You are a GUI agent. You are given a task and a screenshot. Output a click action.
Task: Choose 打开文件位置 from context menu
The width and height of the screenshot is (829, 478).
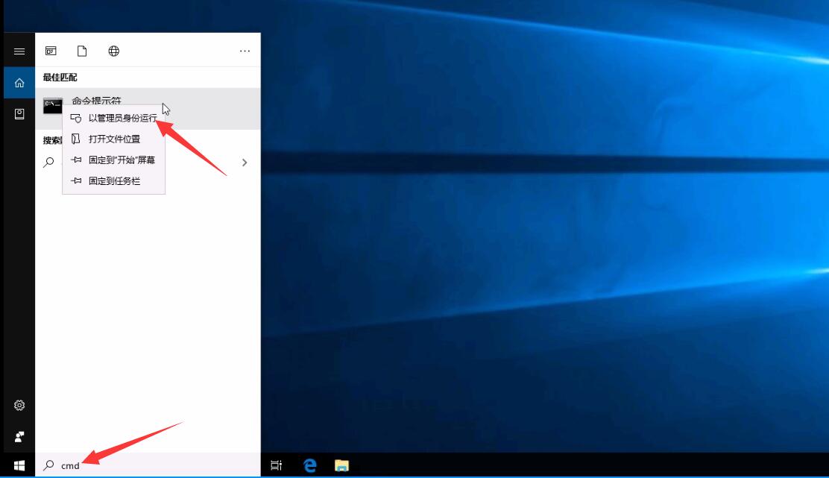(113, 139)
